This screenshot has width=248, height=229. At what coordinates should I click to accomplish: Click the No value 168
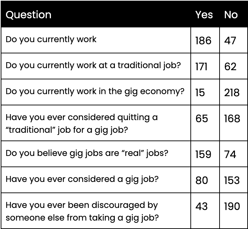pos(232,118)
